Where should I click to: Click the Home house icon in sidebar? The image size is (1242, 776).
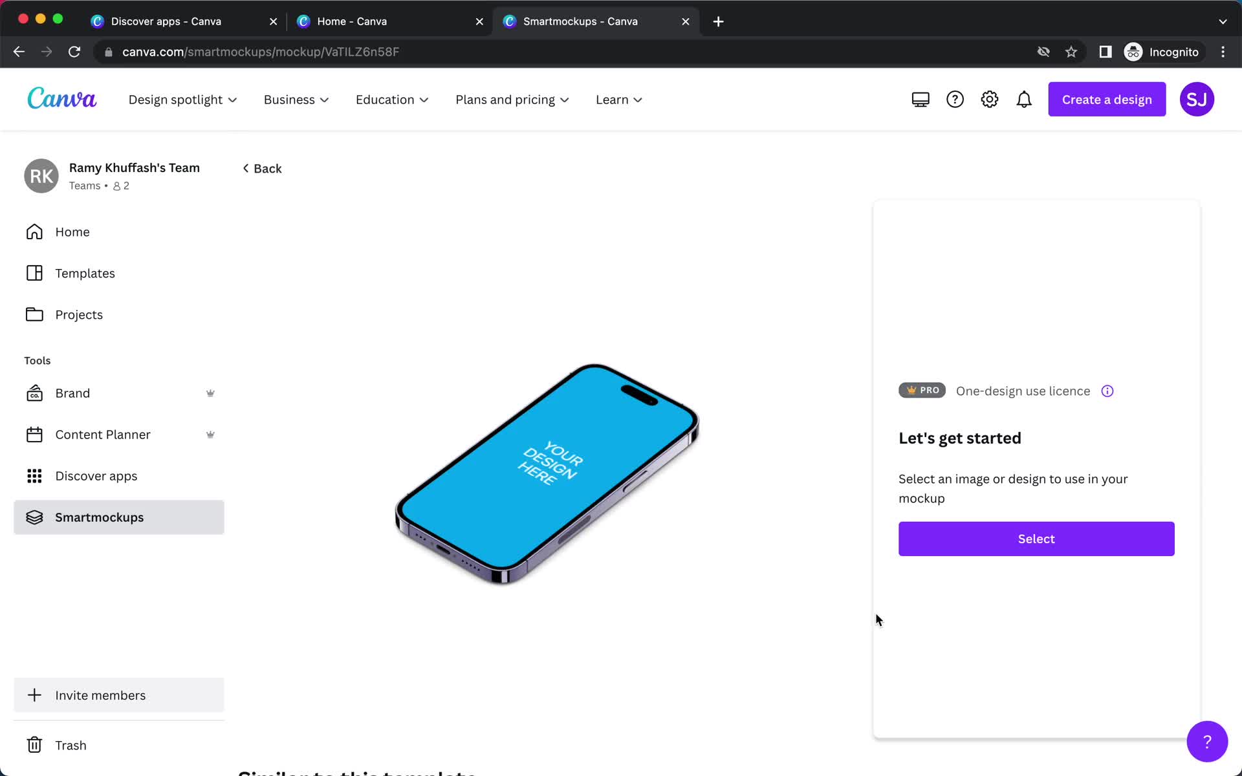34,232
